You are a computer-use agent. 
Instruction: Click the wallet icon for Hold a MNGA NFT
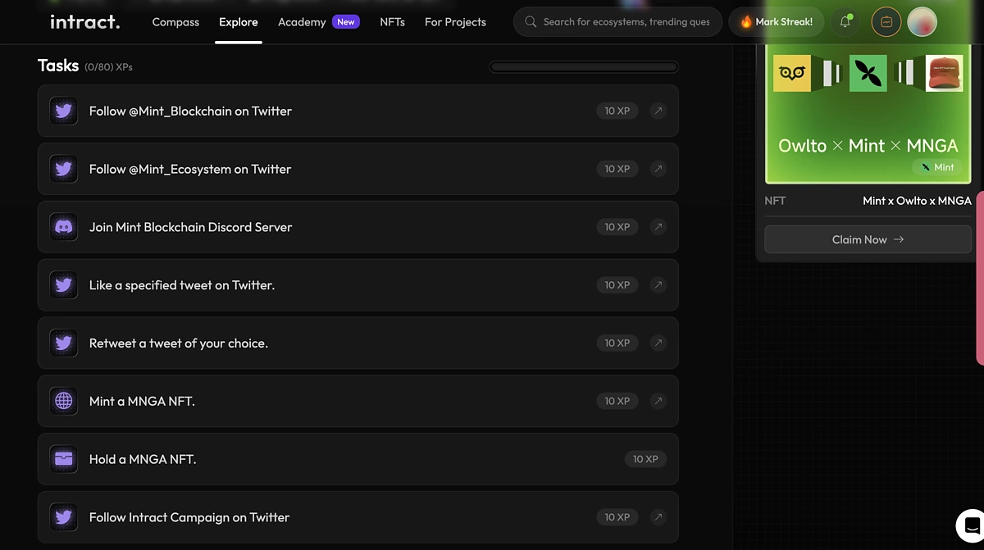click(63, 459)
